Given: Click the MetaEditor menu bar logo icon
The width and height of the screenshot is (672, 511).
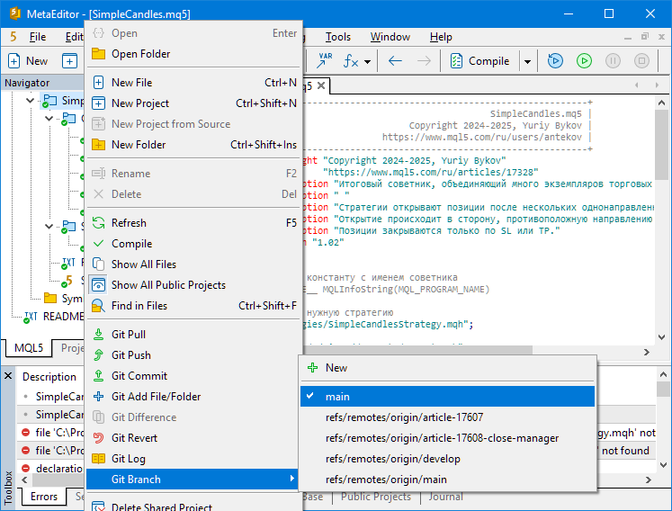Looking at the screenshot, I should point(13,37).
